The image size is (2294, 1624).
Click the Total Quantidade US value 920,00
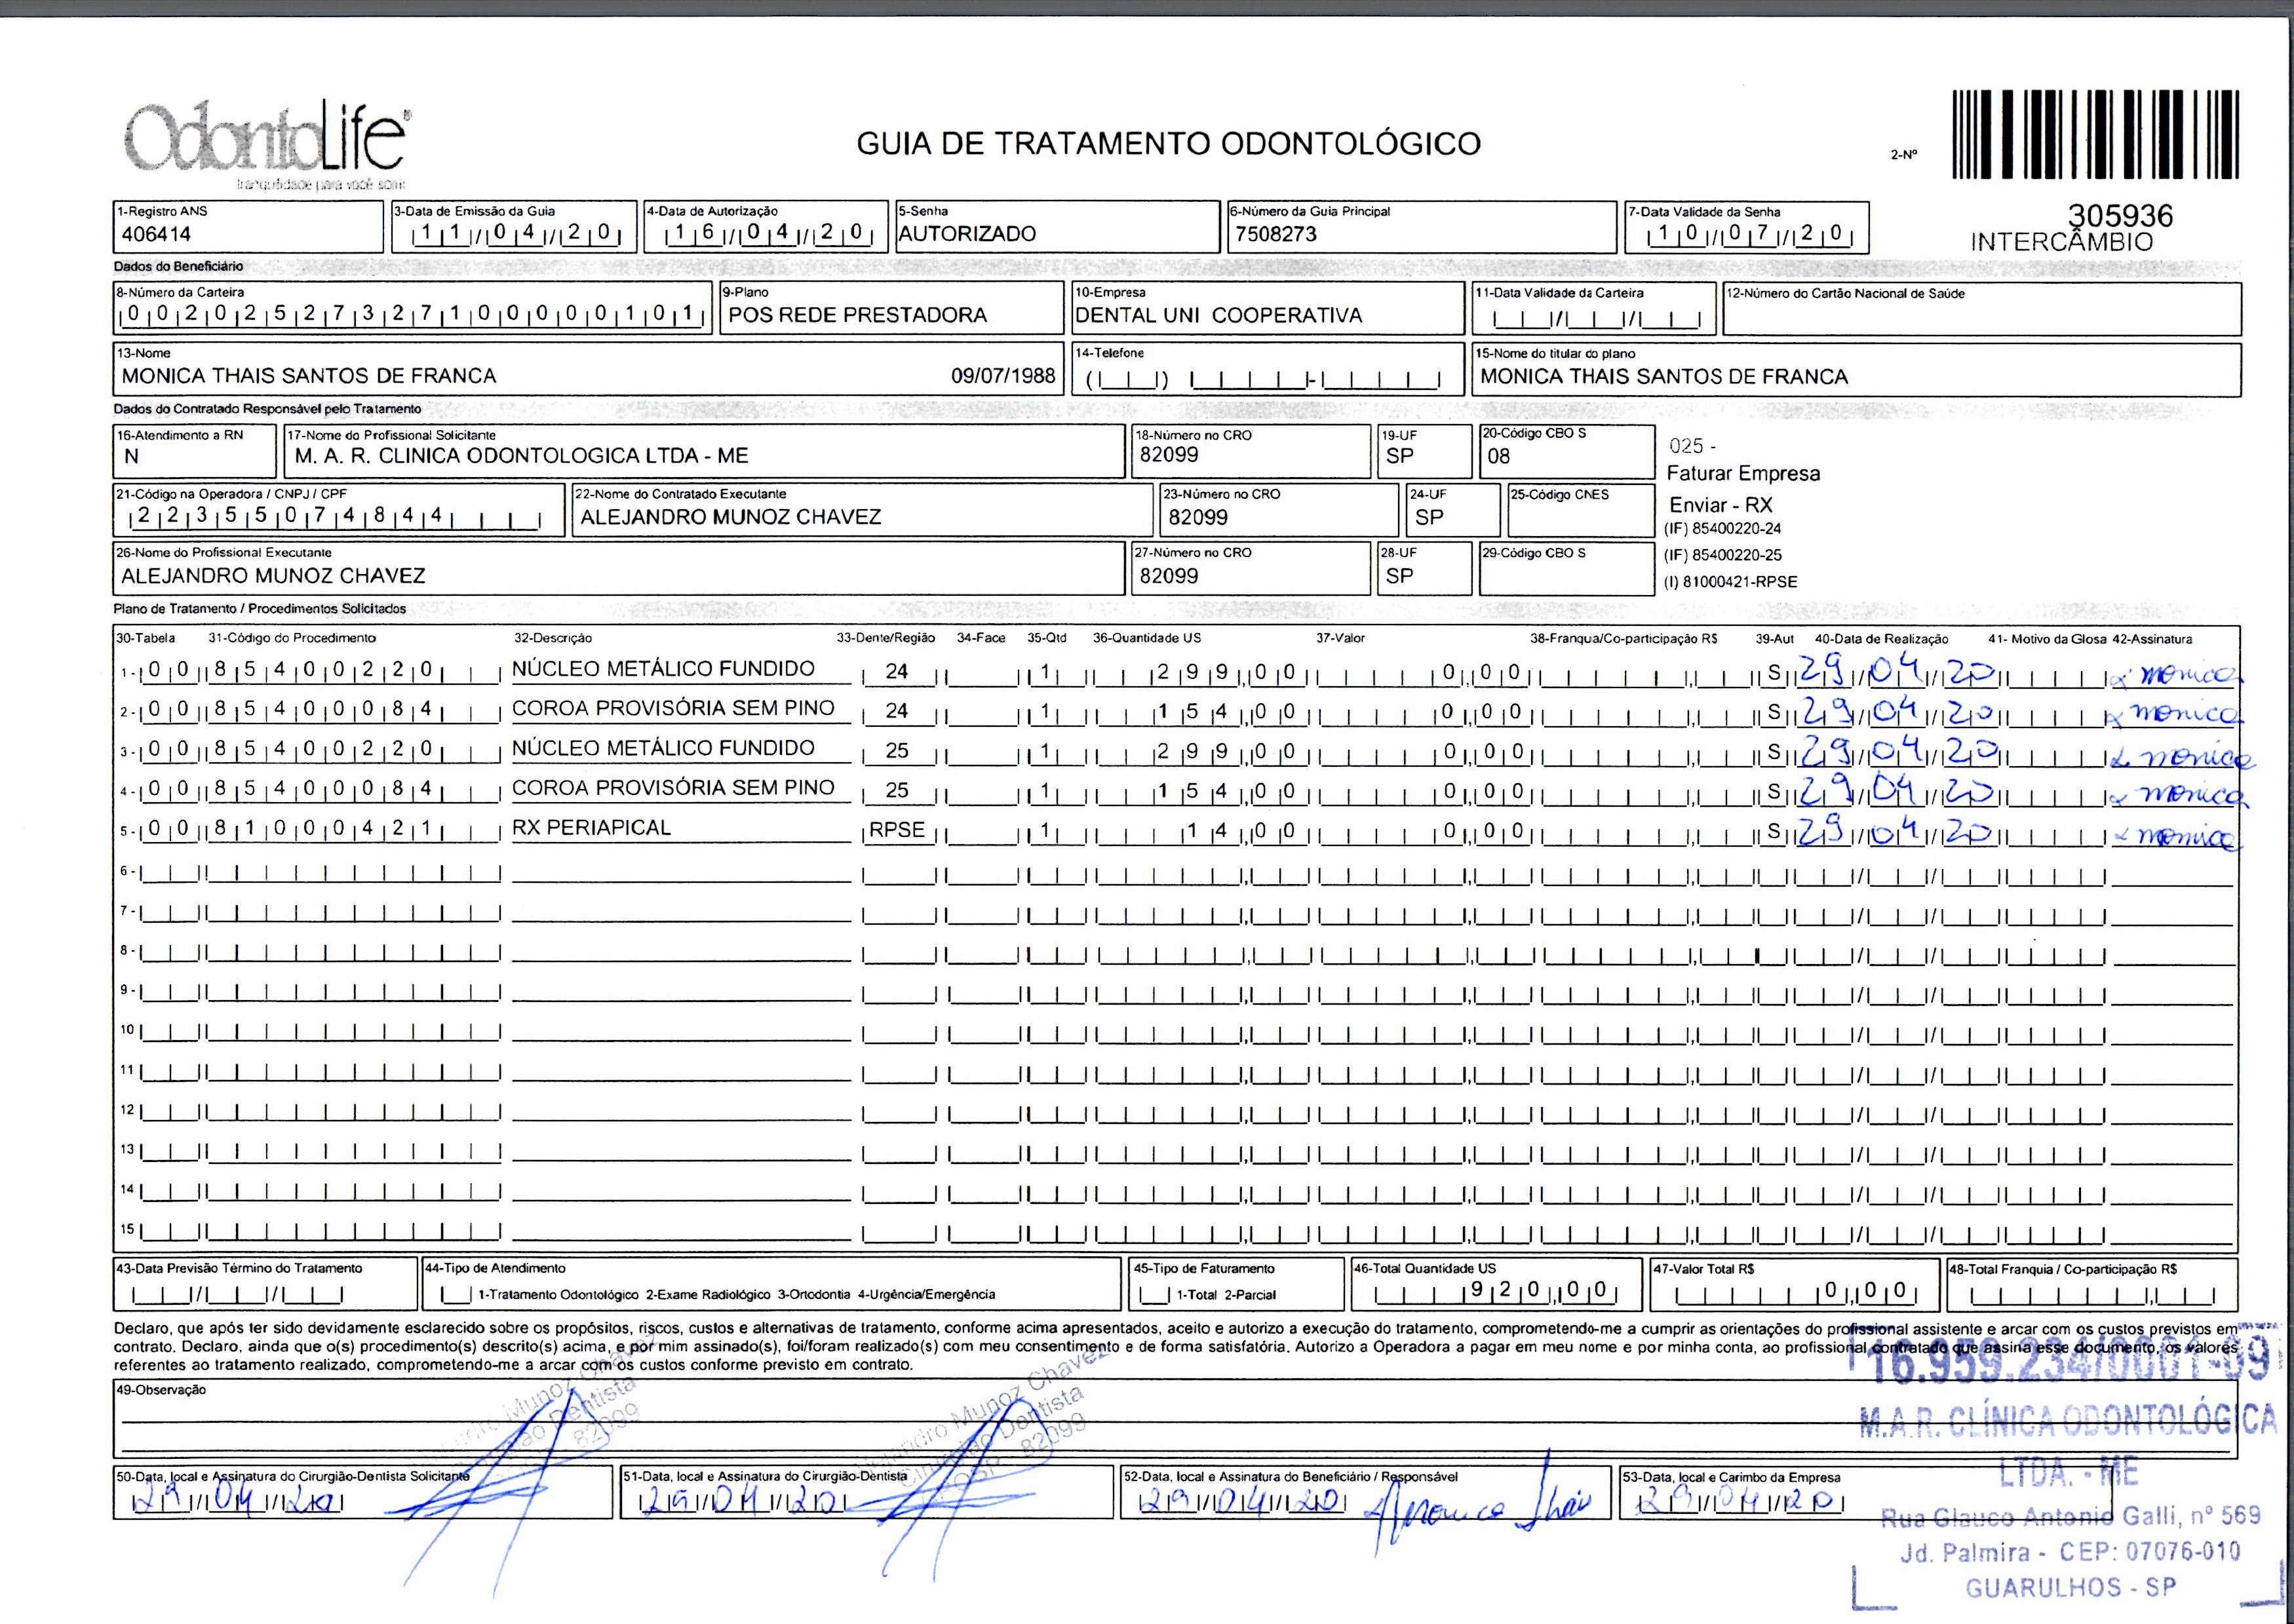1538,1290
